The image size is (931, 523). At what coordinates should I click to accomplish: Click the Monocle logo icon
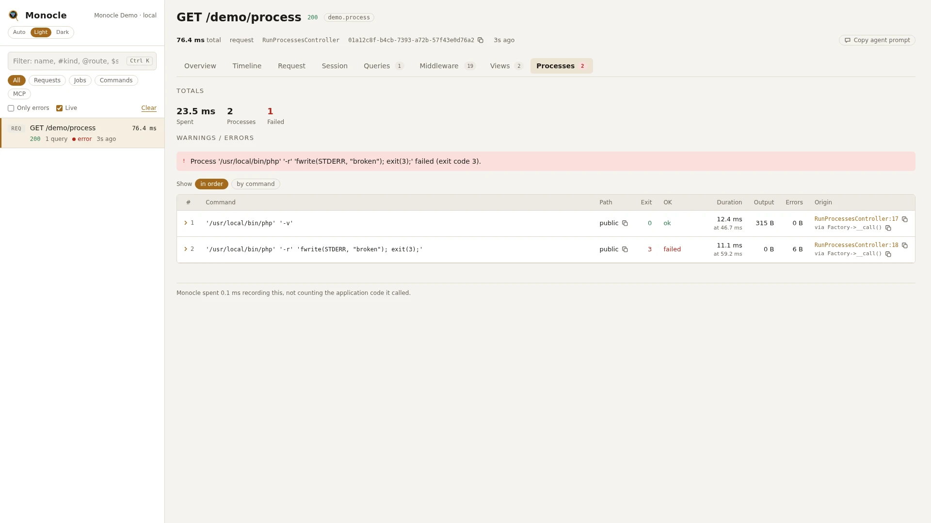pos(14,15)
